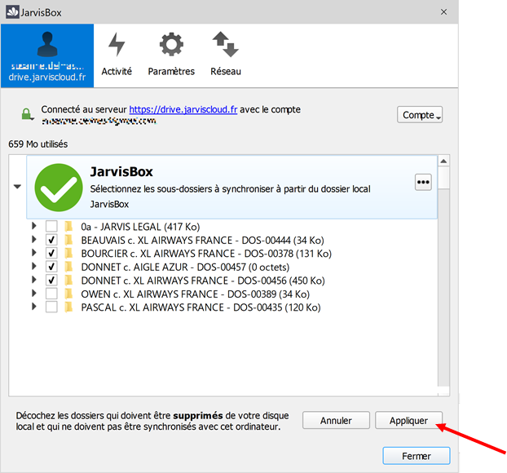
Task: Close the JarvisBox window
Action: [443, 12]
